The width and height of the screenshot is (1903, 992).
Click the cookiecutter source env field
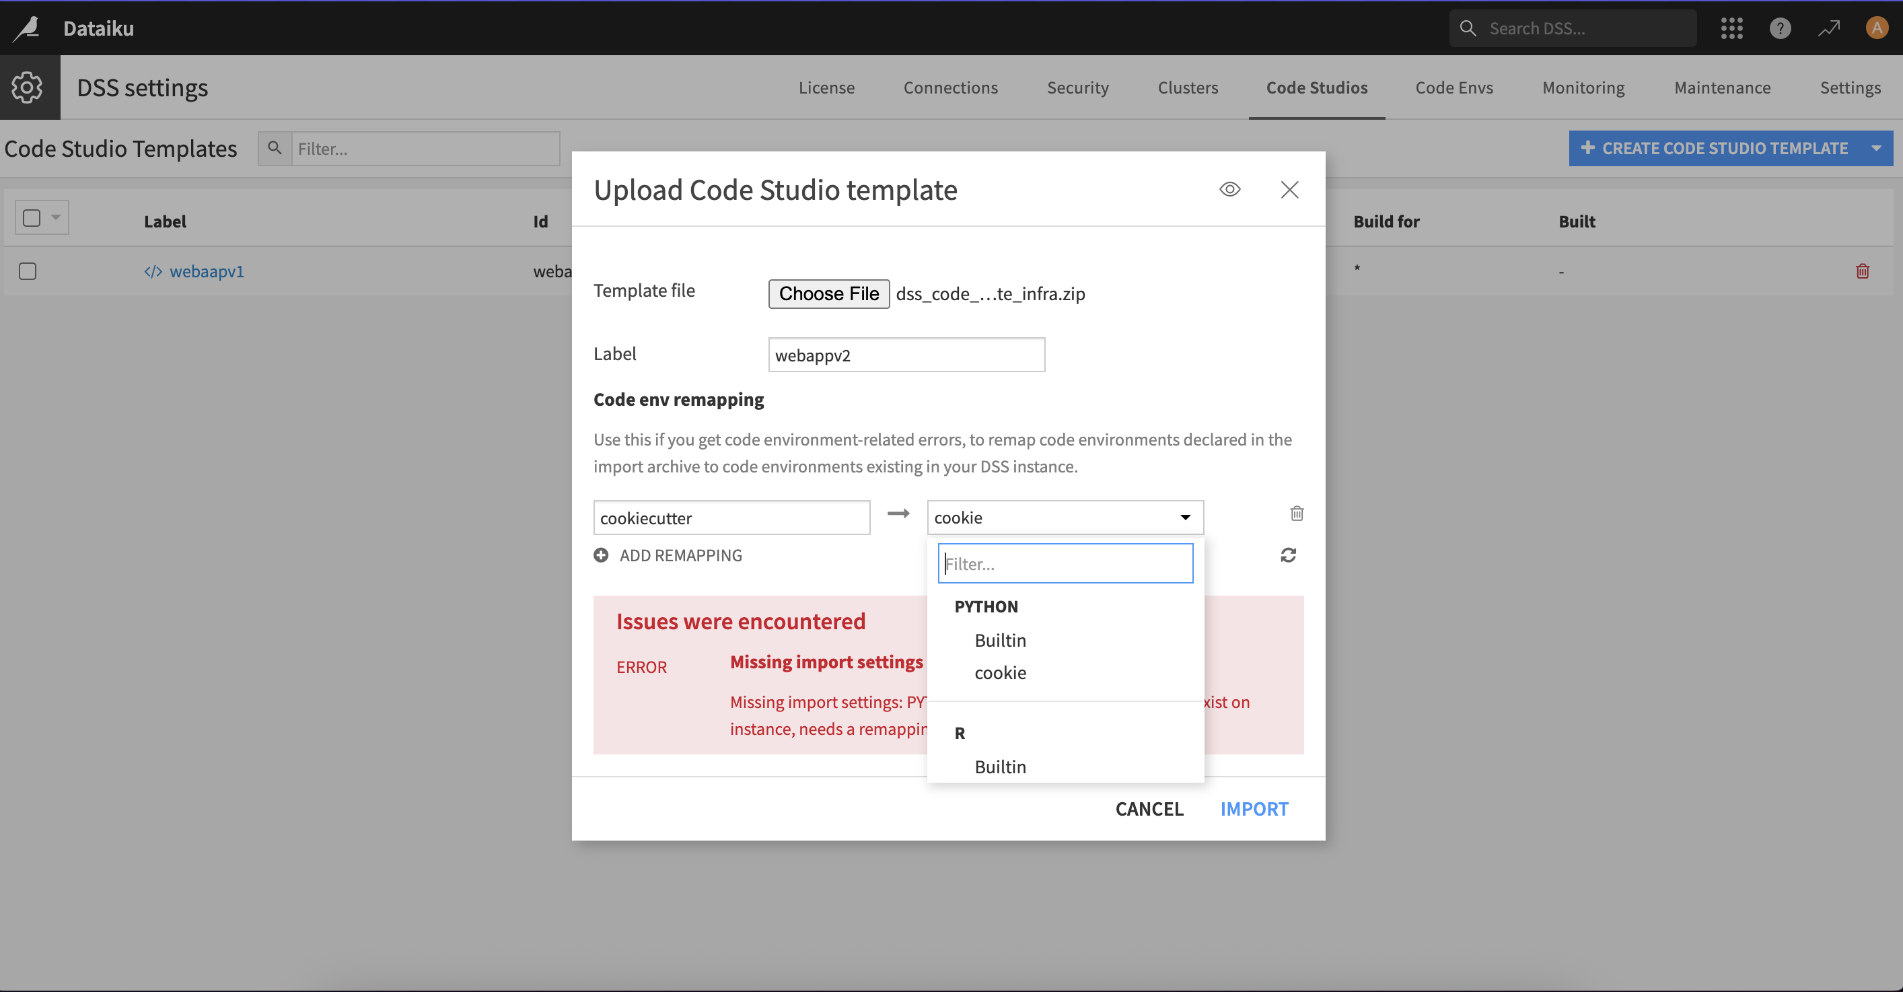(731, 517)
